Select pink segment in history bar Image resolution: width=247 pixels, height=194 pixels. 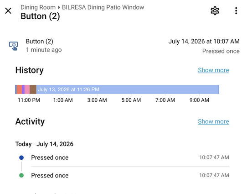click(x=27, y=89)
